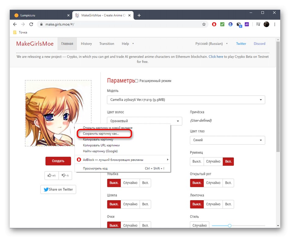Set Шляпа to Вкл.
The height and width of the screenshot is (238, 290).
point(145,204)
